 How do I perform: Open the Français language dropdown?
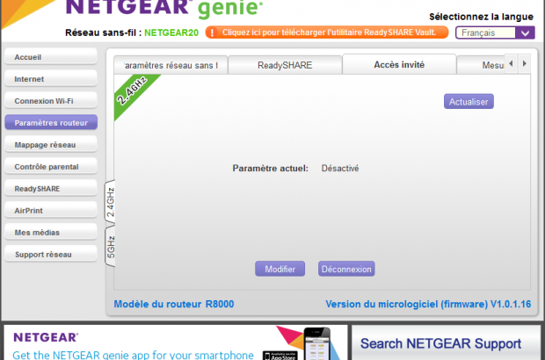tap(494, 32)
